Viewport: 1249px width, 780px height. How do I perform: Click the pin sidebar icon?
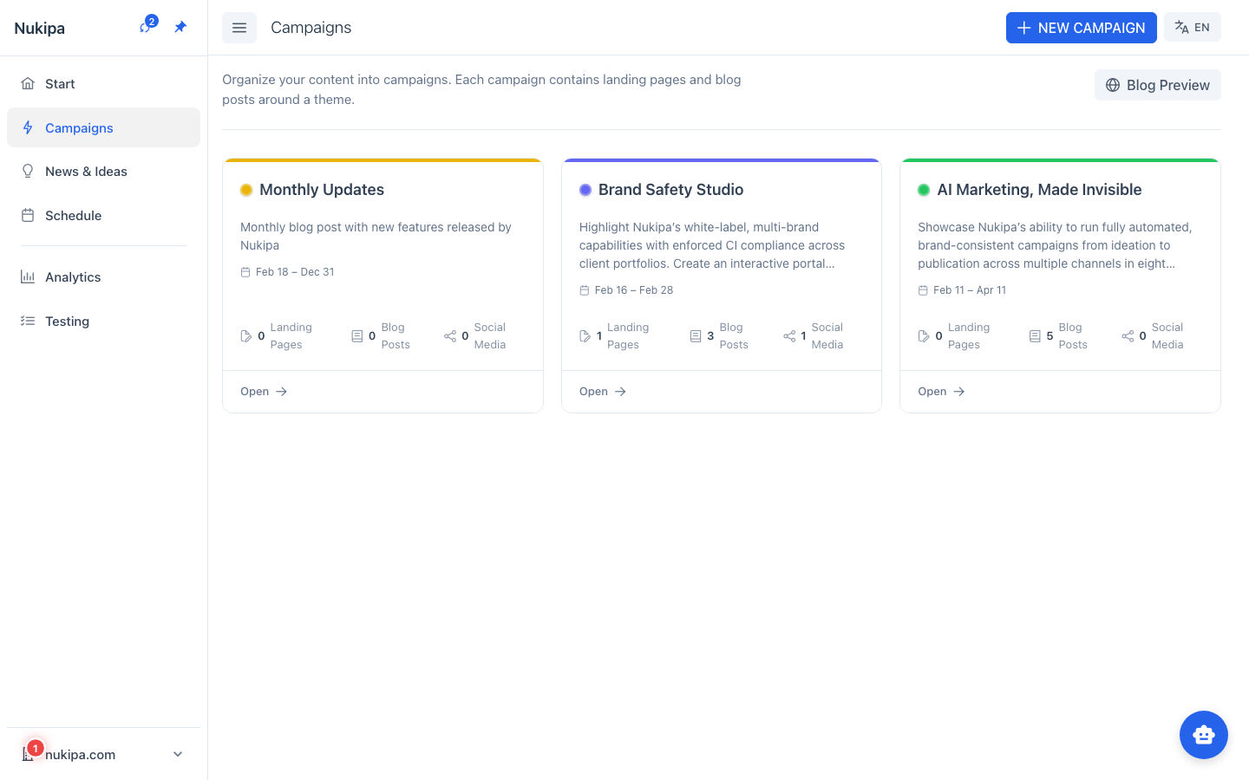coord(180,27)
